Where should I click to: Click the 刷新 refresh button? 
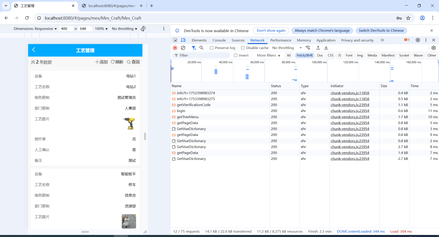117,62
